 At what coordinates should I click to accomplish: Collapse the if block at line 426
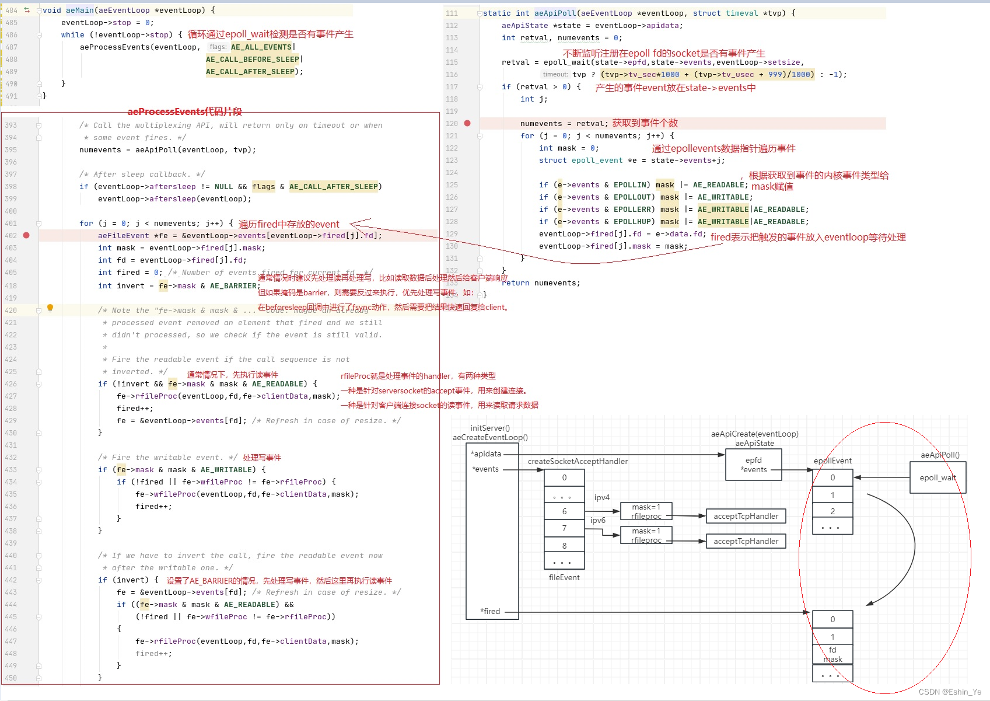(x=39, y=384)
